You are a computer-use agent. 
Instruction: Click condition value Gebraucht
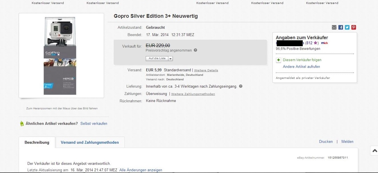(155, 27)
